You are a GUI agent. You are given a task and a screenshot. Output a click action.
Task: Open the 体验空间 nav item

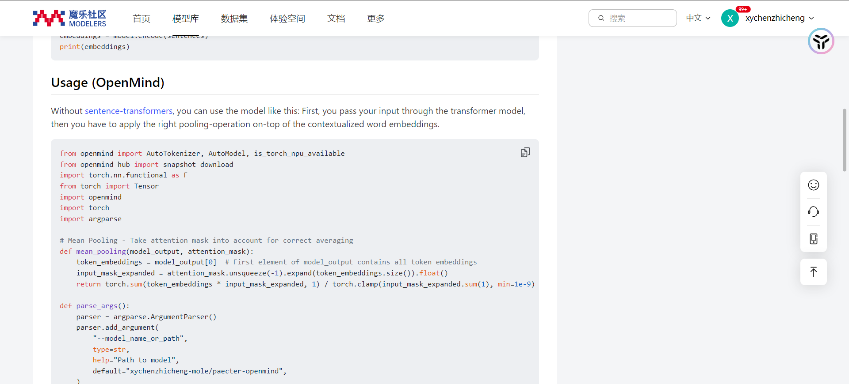(x=287, y=19)
